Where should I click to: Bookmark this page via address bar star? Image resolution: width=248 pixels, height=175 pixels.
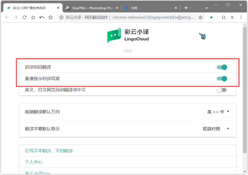click(x=200, y=17)
